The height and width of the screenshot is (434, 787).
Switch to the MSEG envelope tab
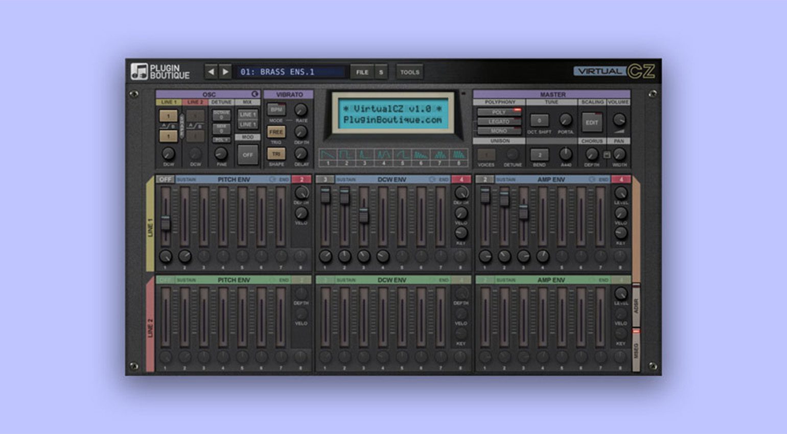pos(636,350)
